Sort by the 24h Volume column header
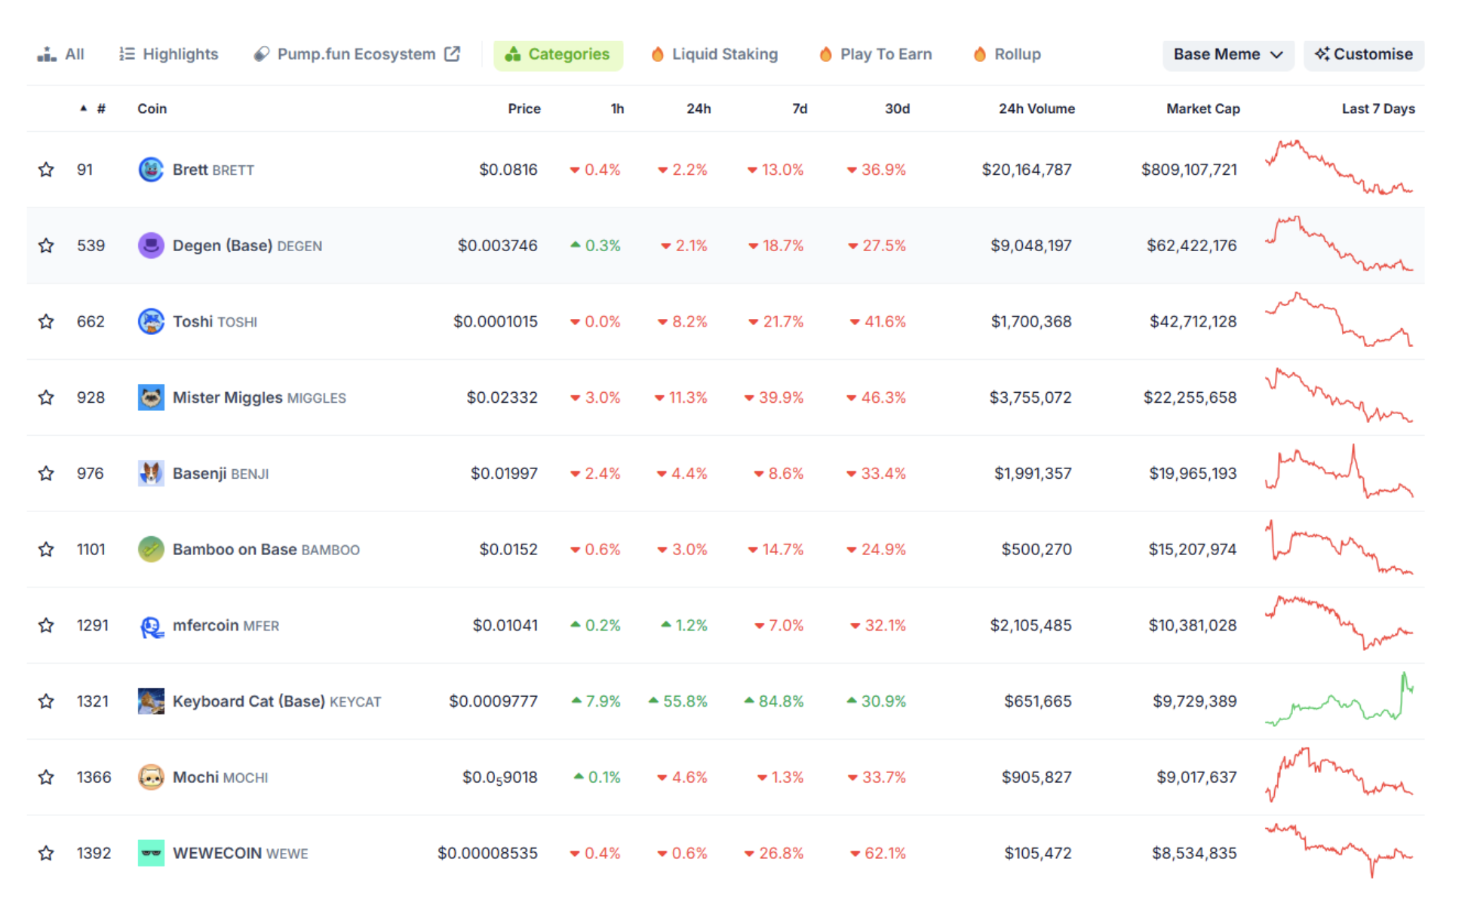This screenshot has width=1465, height=914. click(x=1037, y=109)
